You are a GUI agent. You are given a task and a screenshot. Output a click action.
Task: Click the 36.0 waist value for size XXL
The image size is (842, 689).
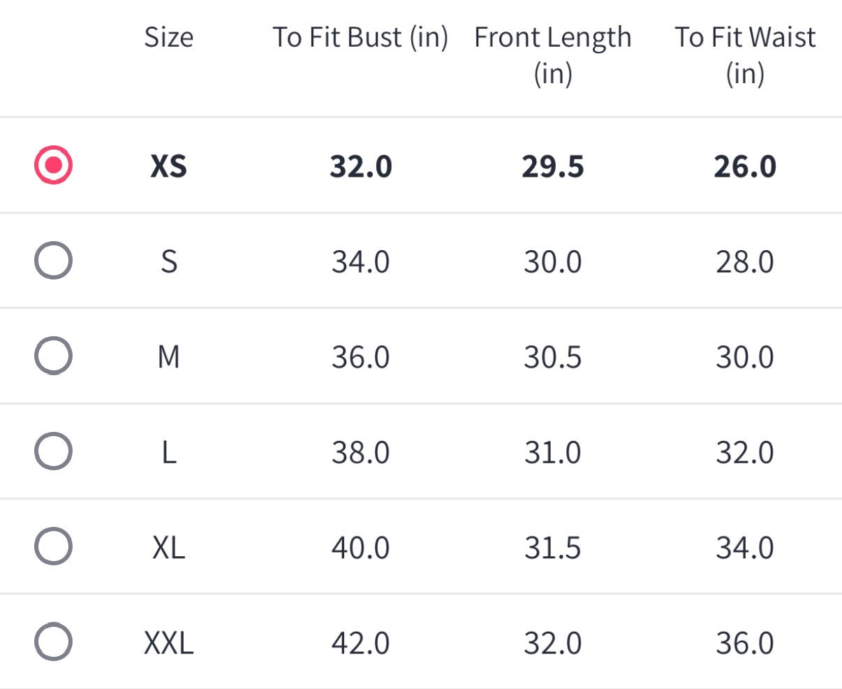pyautogui.click(x=745, y=643)
